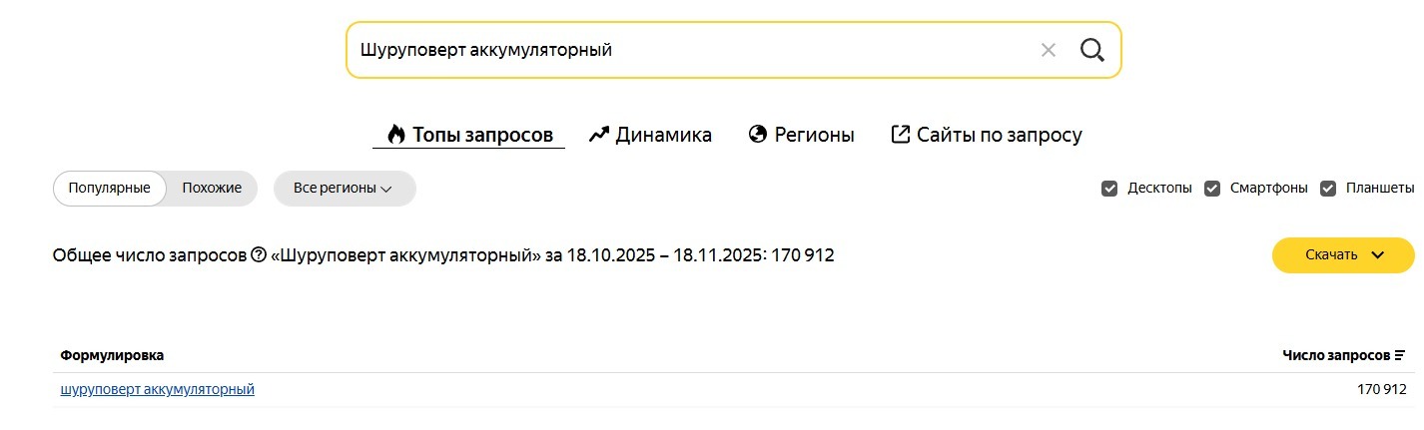Click the question mark help icon
1424x430 pixels.
[260, 255]
